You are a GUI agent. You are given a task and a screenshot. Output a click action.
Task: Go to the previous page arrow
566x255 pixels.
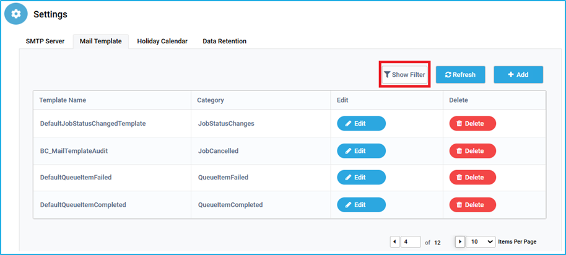pyautogui.click(x=395, y=241)
